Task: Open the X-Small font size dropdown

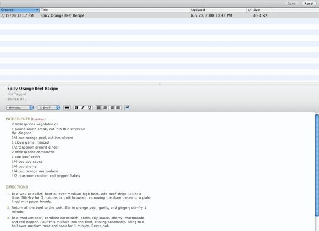Action: pyautogui.click(x=49, y=108)
